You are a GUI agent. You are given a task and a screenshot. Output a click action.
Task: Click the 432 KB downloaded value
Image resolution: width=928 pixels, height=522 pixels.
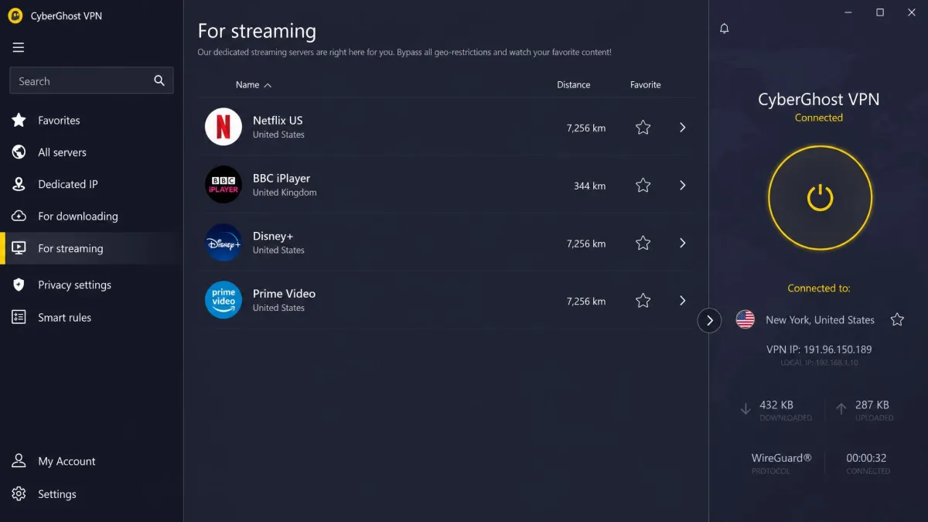[776, 404]
